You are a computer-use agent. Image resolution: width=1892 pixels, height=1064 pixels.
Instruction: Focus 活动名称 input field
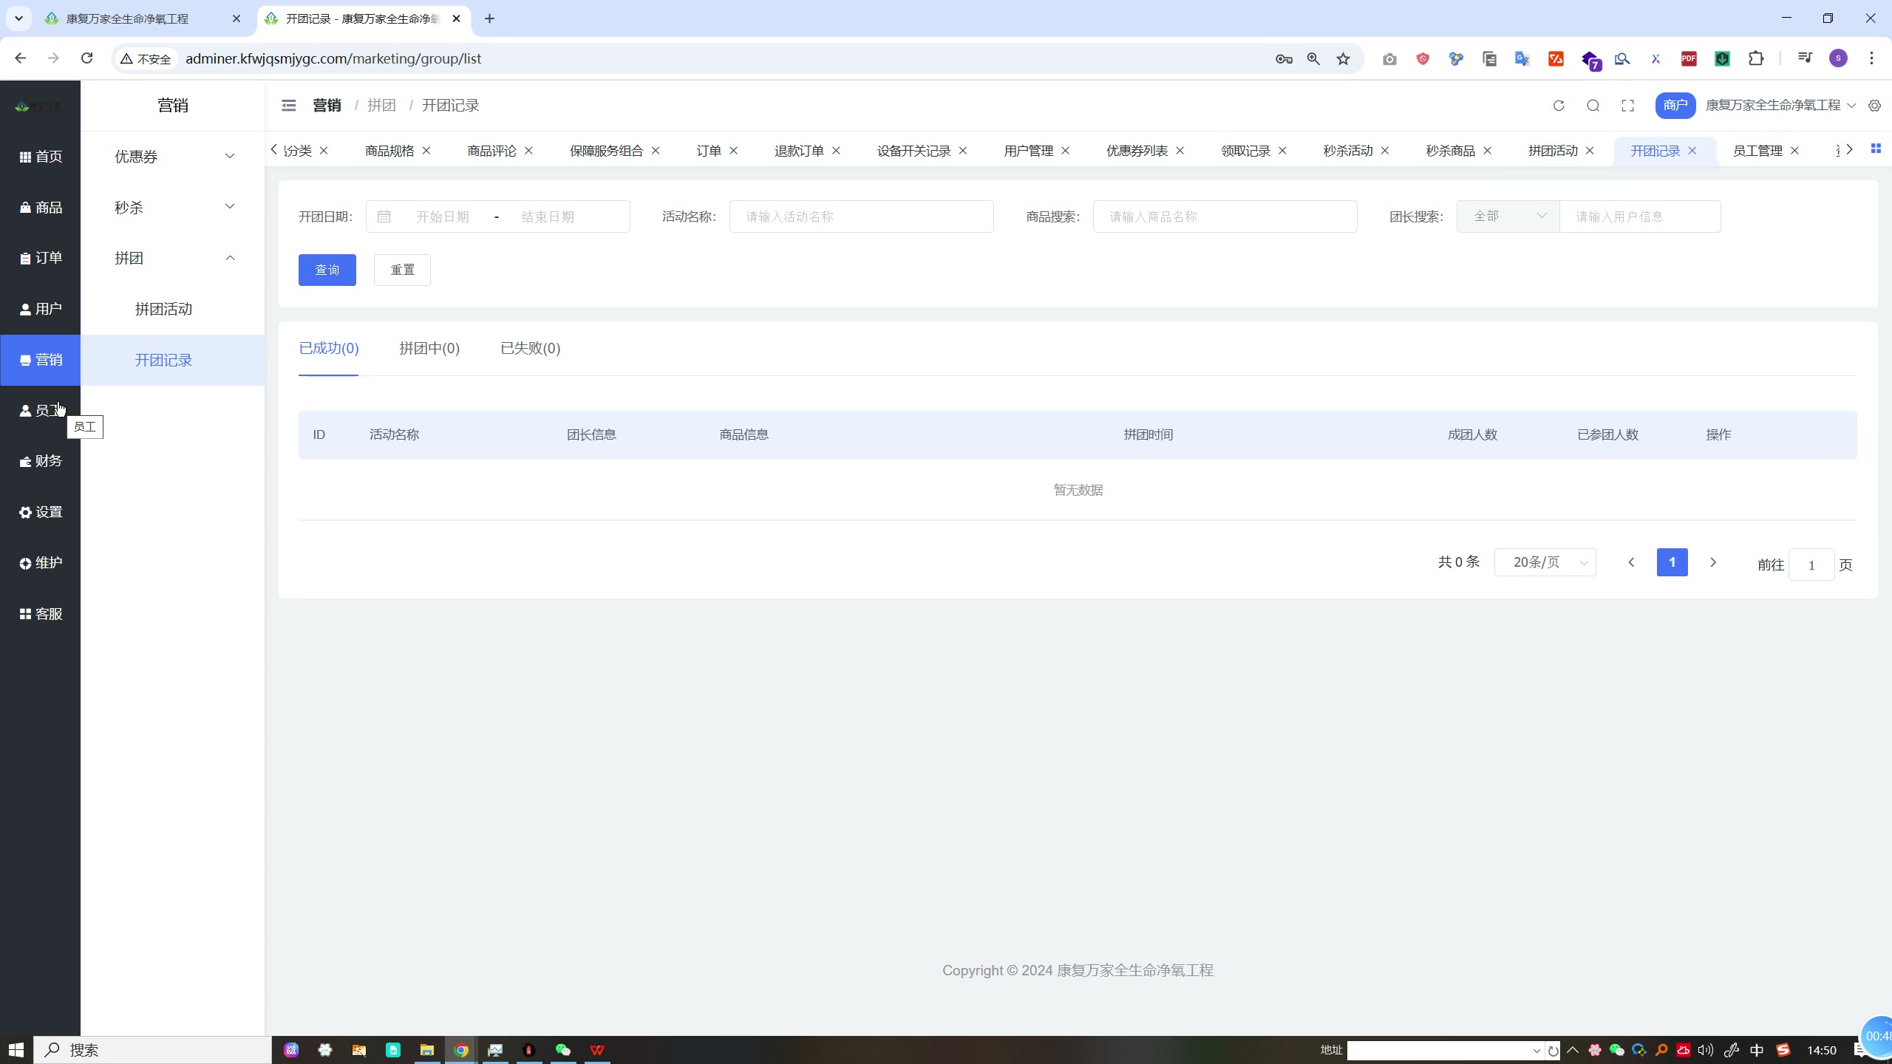pyautogui.click(x=861, y=216)
